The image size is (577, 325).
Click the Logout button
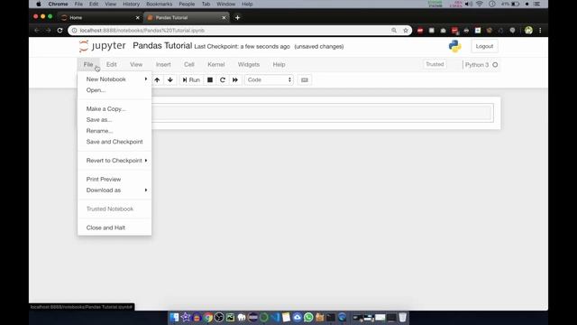[x=484, y=46]
